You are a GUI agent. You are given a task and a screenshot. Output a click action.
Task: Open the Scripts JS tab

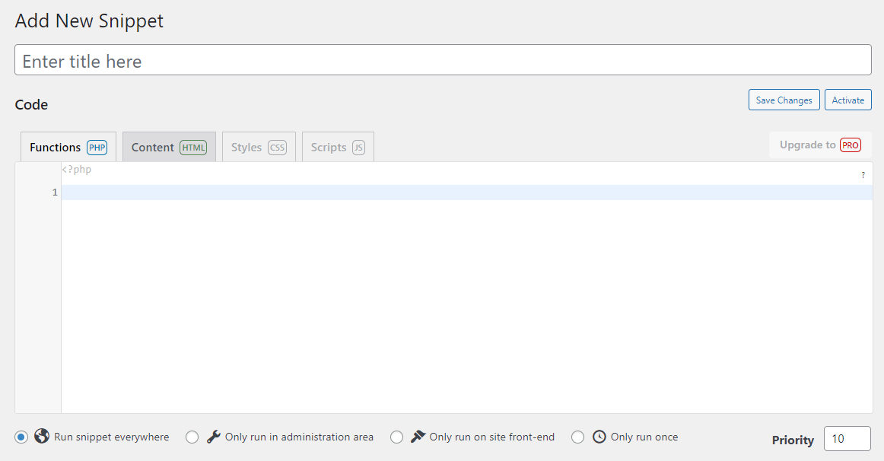(337, 147)
